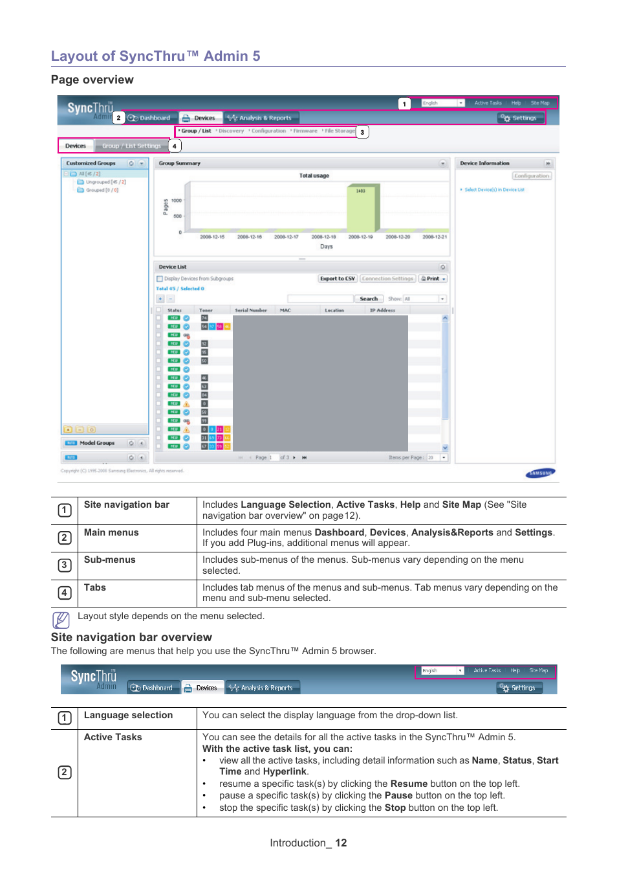Collapse the All [45 / 2] group tree node
The width and height of the screenshot is (617, 873).
66,174
